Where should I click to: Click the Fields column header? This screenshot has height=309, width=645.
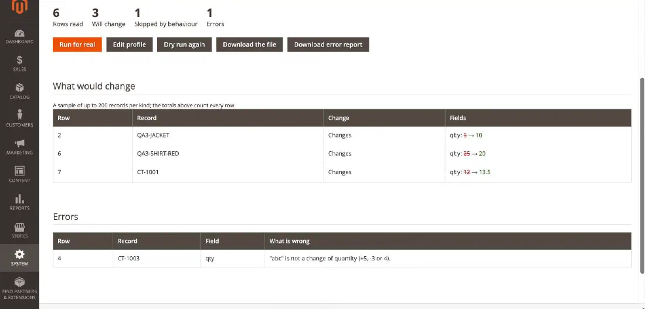click(x=538, y=118)
